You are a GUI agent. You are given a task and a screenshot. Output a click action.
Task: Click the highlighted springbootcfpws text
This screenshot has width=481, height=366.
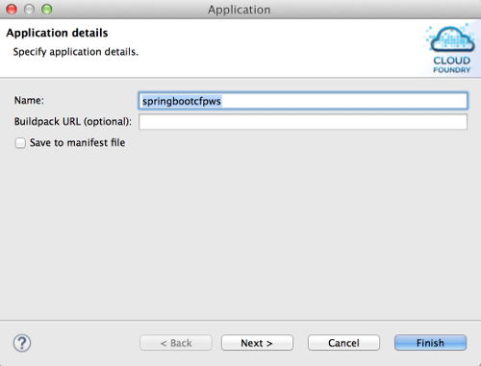coord(182,101)
